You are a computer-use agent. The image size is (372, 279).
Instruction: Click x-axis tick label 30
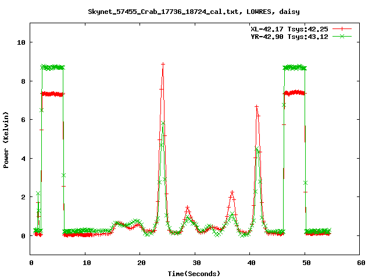[x=196, y=263]
